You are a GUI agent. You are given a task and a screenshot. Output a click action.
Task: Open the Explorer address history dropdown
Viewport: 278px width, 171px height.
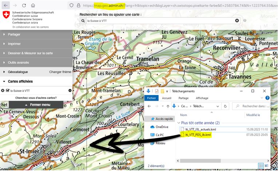(x=218, y=106)
